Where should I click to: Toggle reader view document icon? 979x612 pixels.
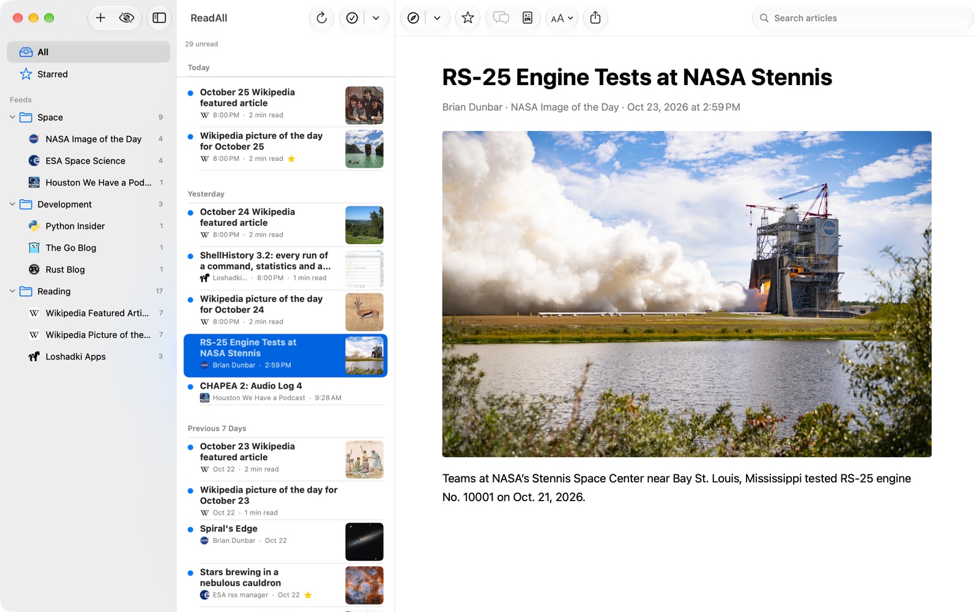tap(527, 18)
